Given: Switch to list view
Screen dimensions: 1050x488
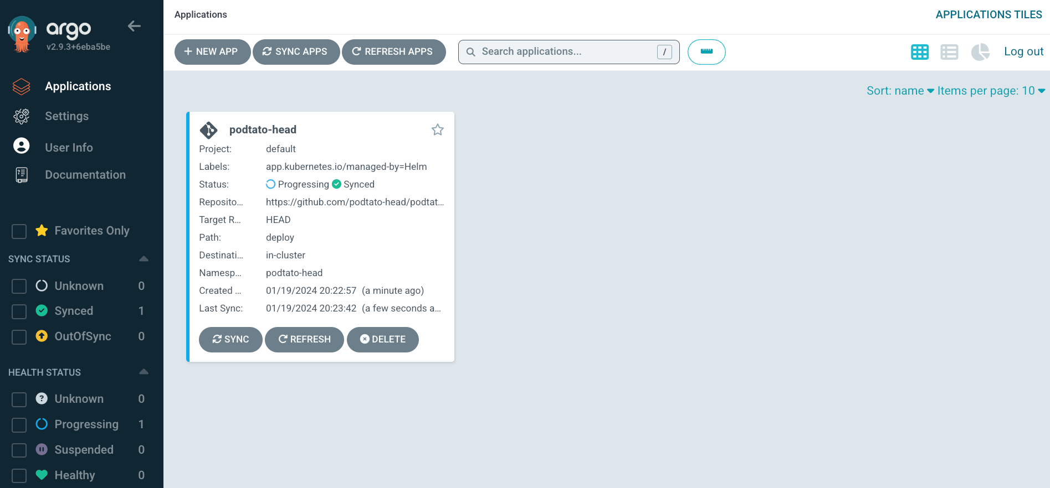Looking at the screenshot, I should pos(949,52).
